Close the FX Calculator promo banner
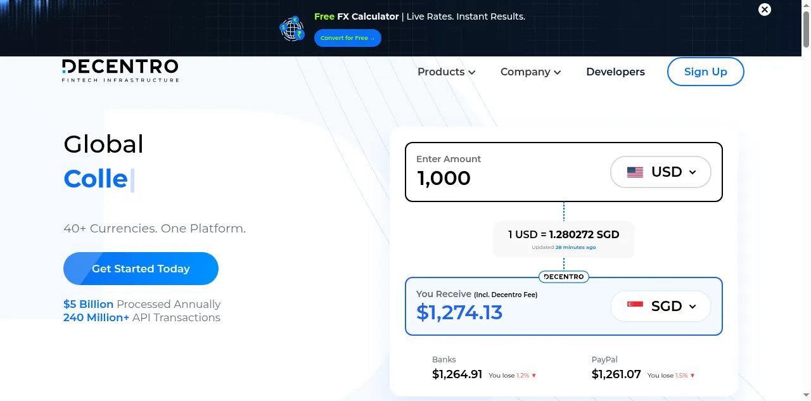The width and height of the screenshot is (811, 401). (x=765, y=10)
